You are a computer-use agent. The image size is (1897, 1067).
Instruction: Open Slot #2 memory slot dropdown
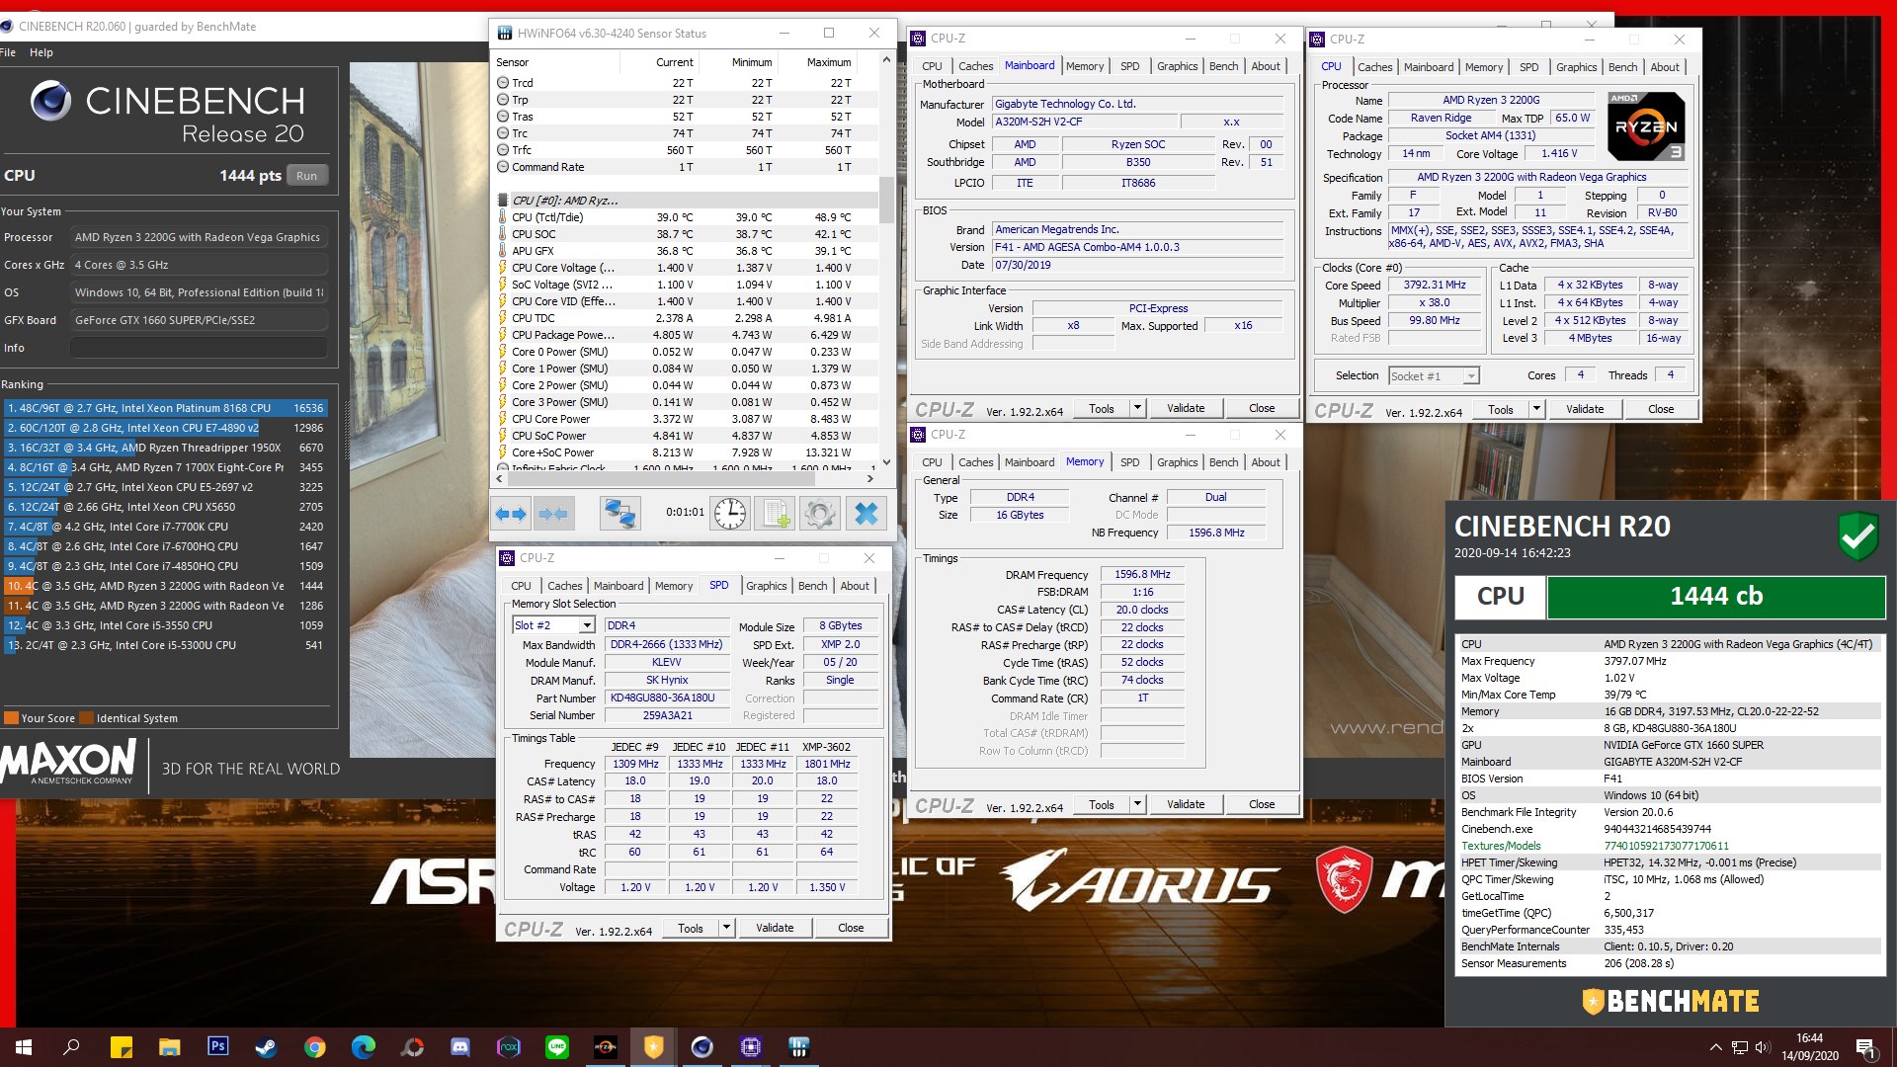pos(587,625)
